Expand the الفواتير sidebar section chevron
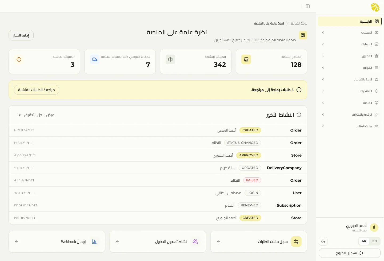This screenshot has height=261, width=384. point(323,68)
